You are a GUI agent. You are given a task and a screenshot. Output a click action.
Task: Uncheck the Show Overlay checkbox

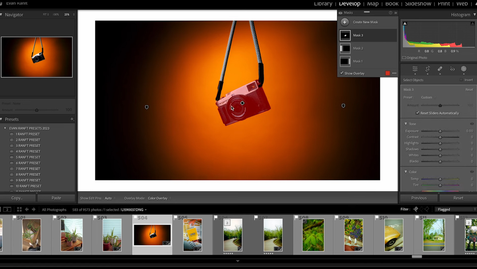[x=342, y=73]
